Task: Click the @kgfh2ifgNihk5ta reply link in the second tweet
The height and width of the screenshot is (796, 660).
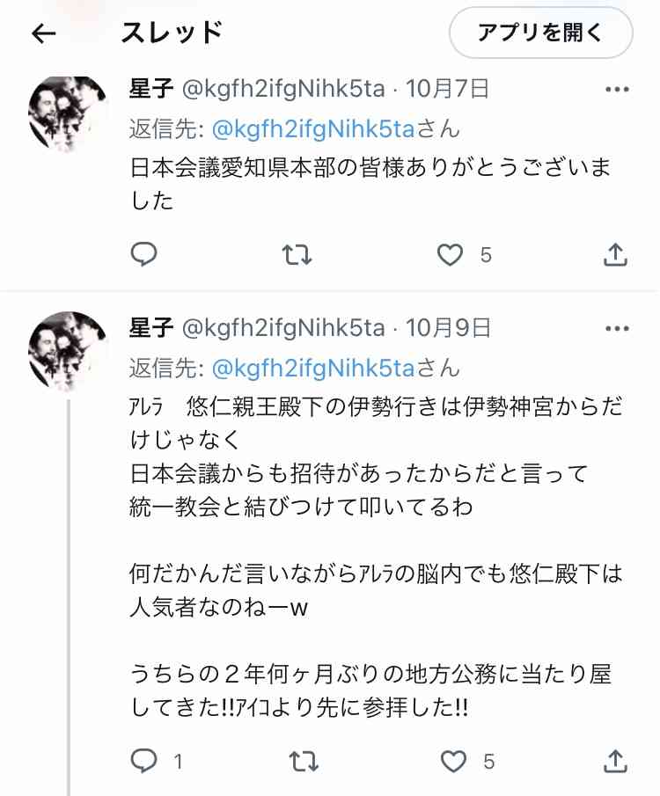Action: pyautogui.click(x=313, y=368)
